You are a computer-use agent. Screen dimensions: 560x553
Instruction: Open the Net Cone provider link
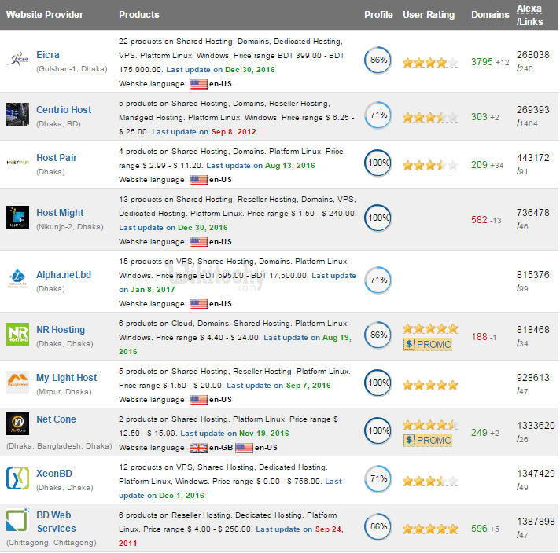pyautogui.click(x=56, y=419)
